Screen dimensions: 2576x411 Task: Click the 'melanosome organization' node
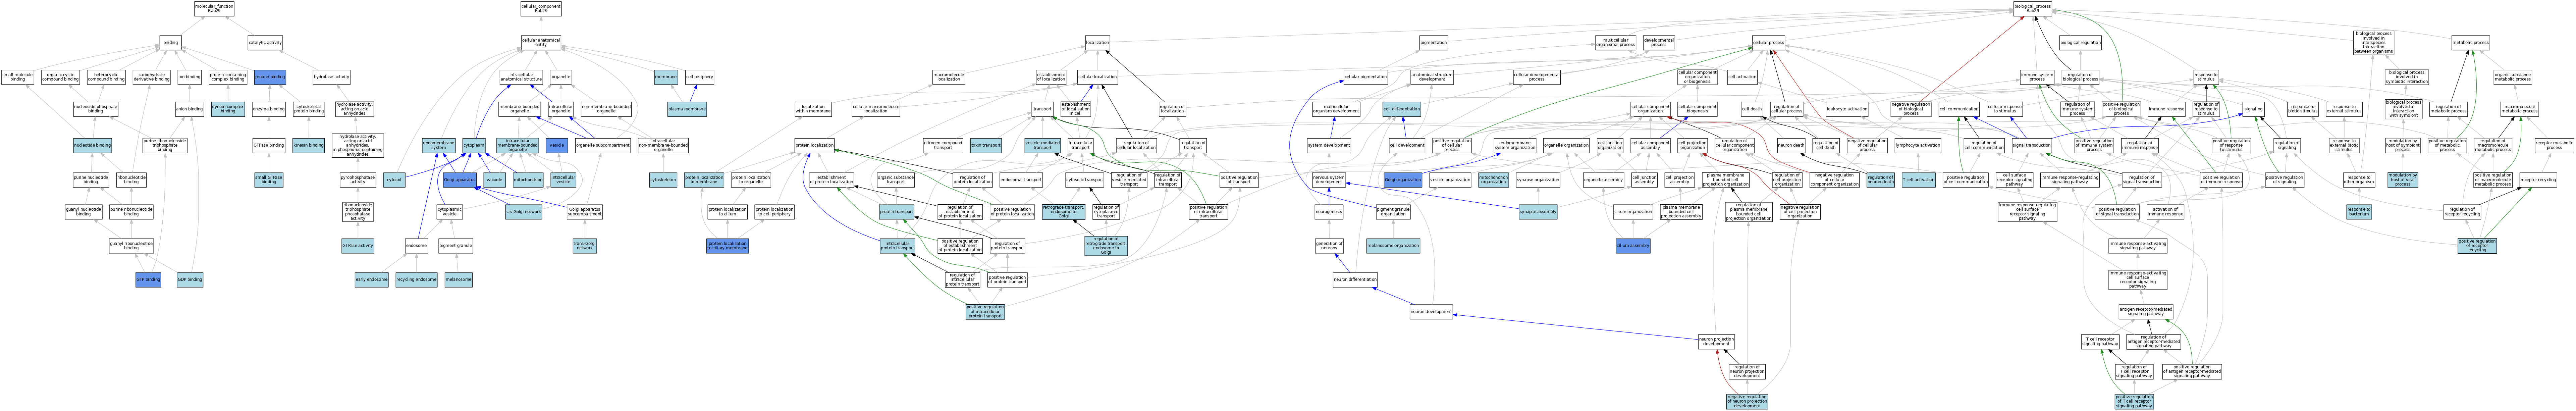[1393, 246]
